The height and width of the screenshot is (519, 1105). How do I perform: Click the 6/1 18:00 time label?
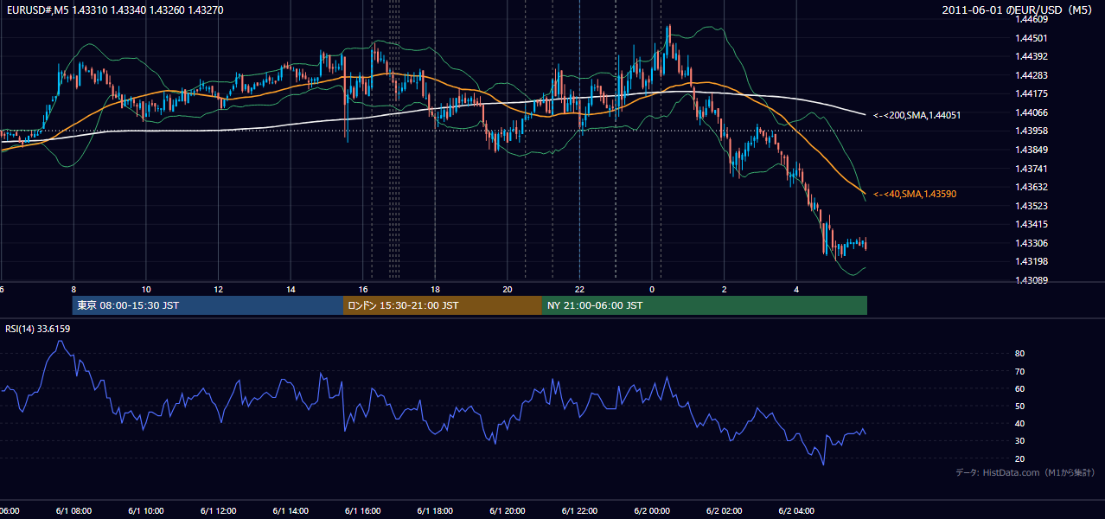click(x=435, y=510)
